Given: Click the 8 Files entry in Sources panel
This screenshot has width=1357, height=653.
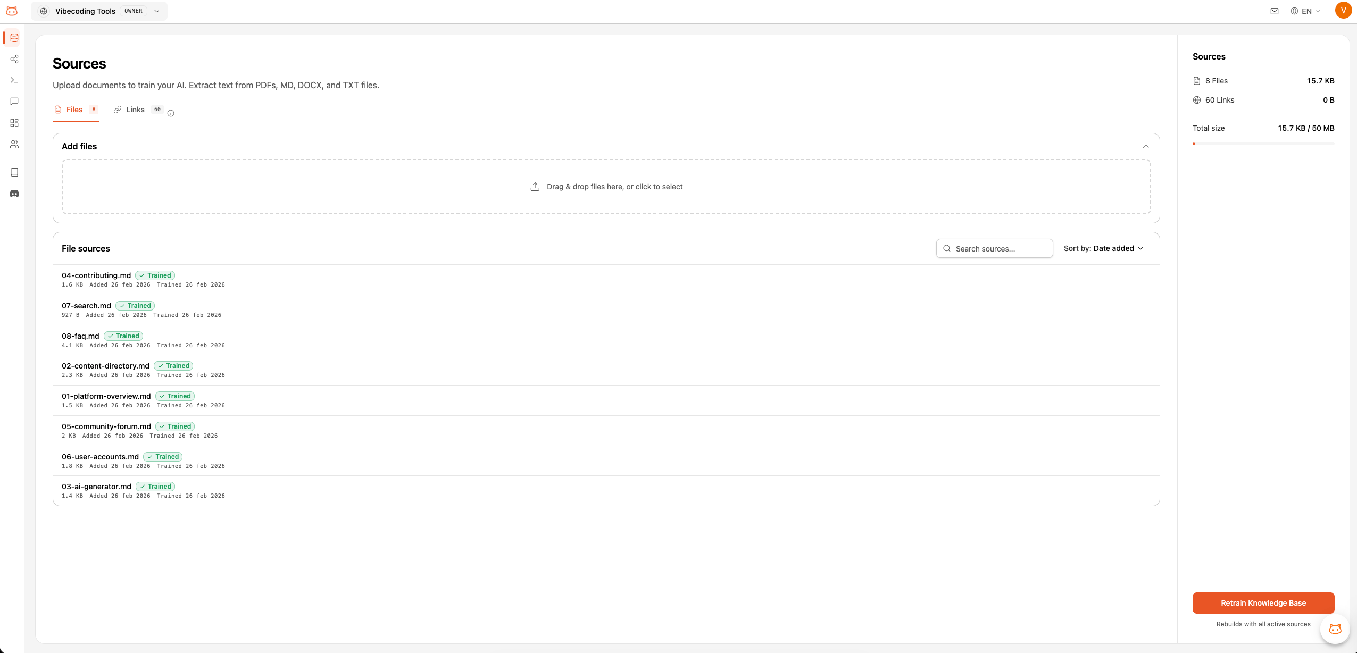Looking at the screenshot, I should [x=1263, y=81].
